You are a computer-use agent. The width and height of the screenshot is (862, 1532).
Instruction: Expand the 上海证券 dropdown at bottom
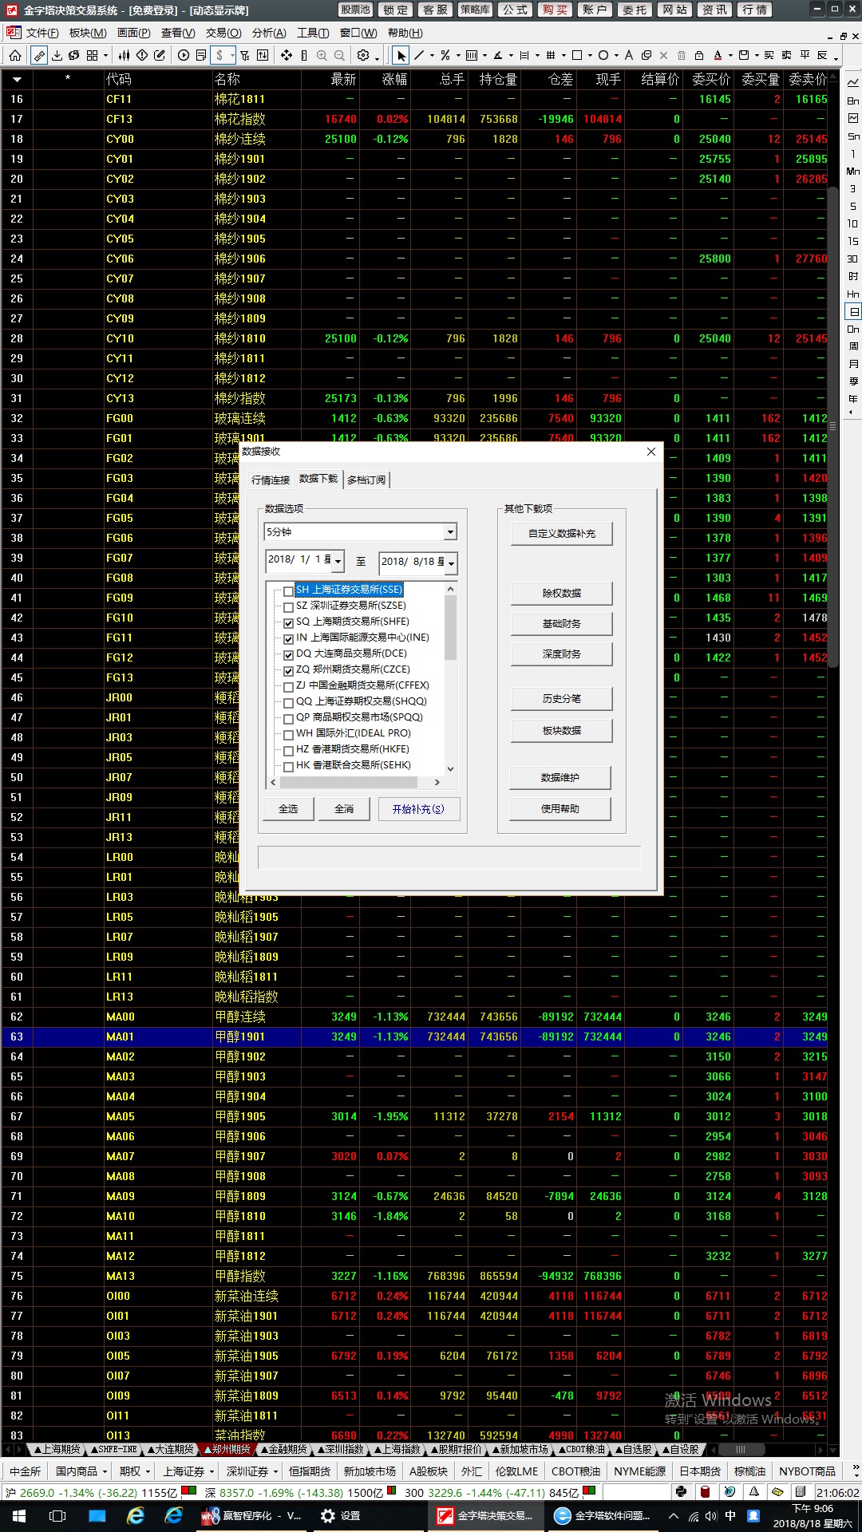click(x=212, y=1471)
